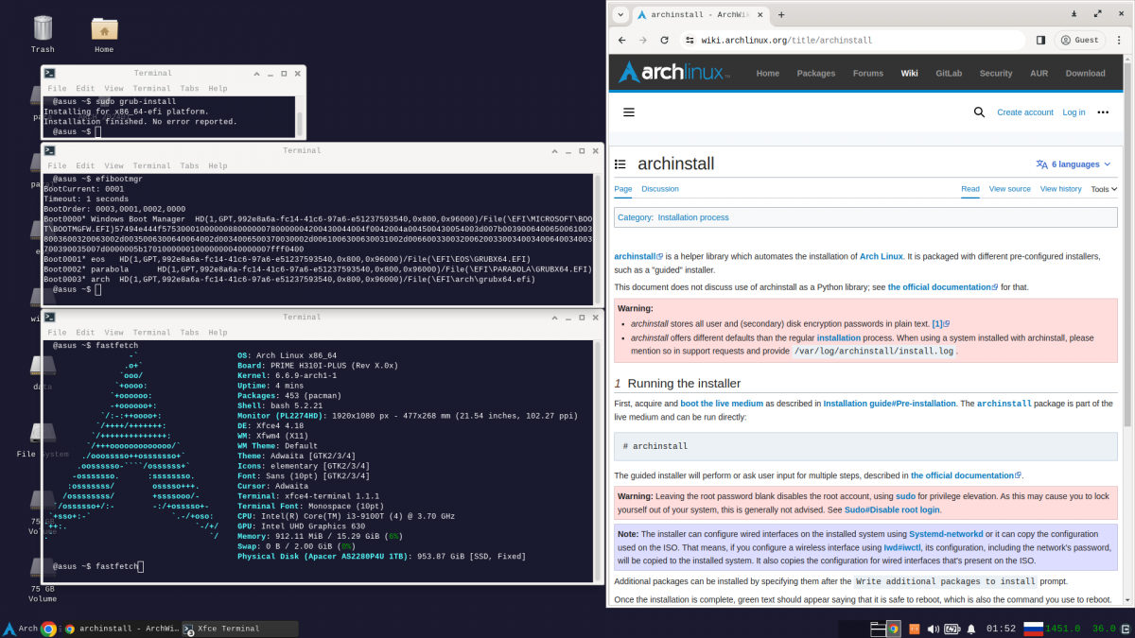The height and width of the screenshot is (638, 1135).
Task: Open the Systemd-networkd link
Action: pyautogui.click(x=946, y=534)
